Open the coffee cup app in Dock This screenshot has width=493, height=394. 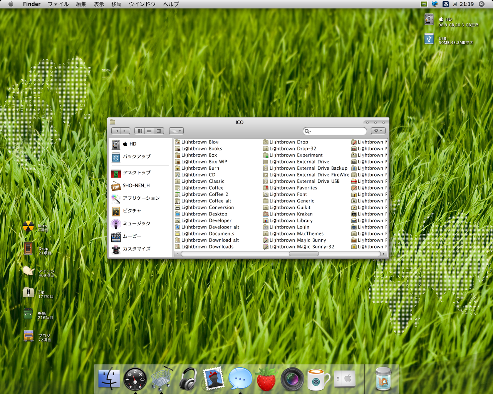coord(319,379)
